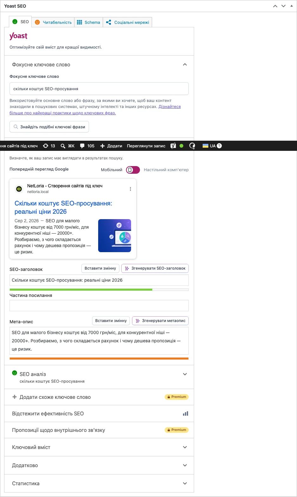Click the Мета-опис text area

point(99,341)
